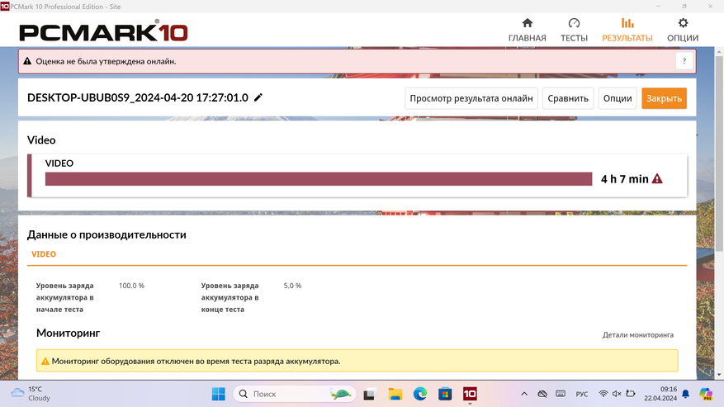724x407 pixels.
Task: Open the ГЛАВНАЯ home tab
Action: [x=527, y=30]
